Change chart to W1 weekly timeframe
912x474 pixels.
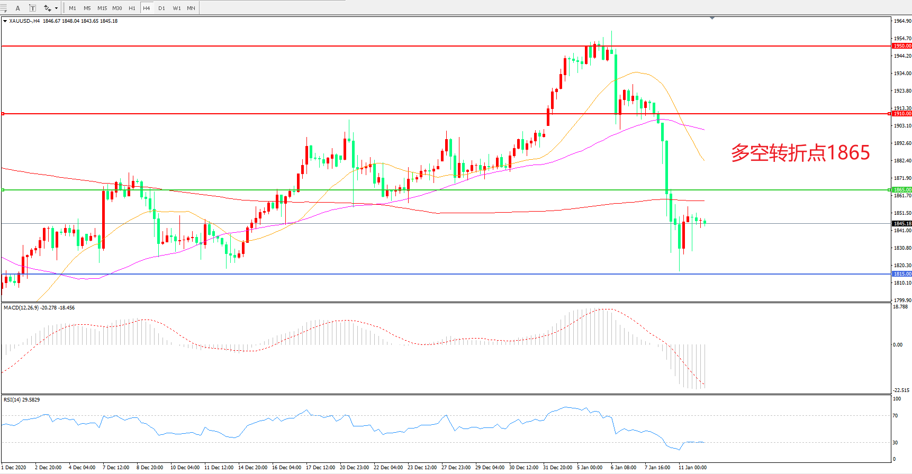pyautogui.click(x=176, y=8)
